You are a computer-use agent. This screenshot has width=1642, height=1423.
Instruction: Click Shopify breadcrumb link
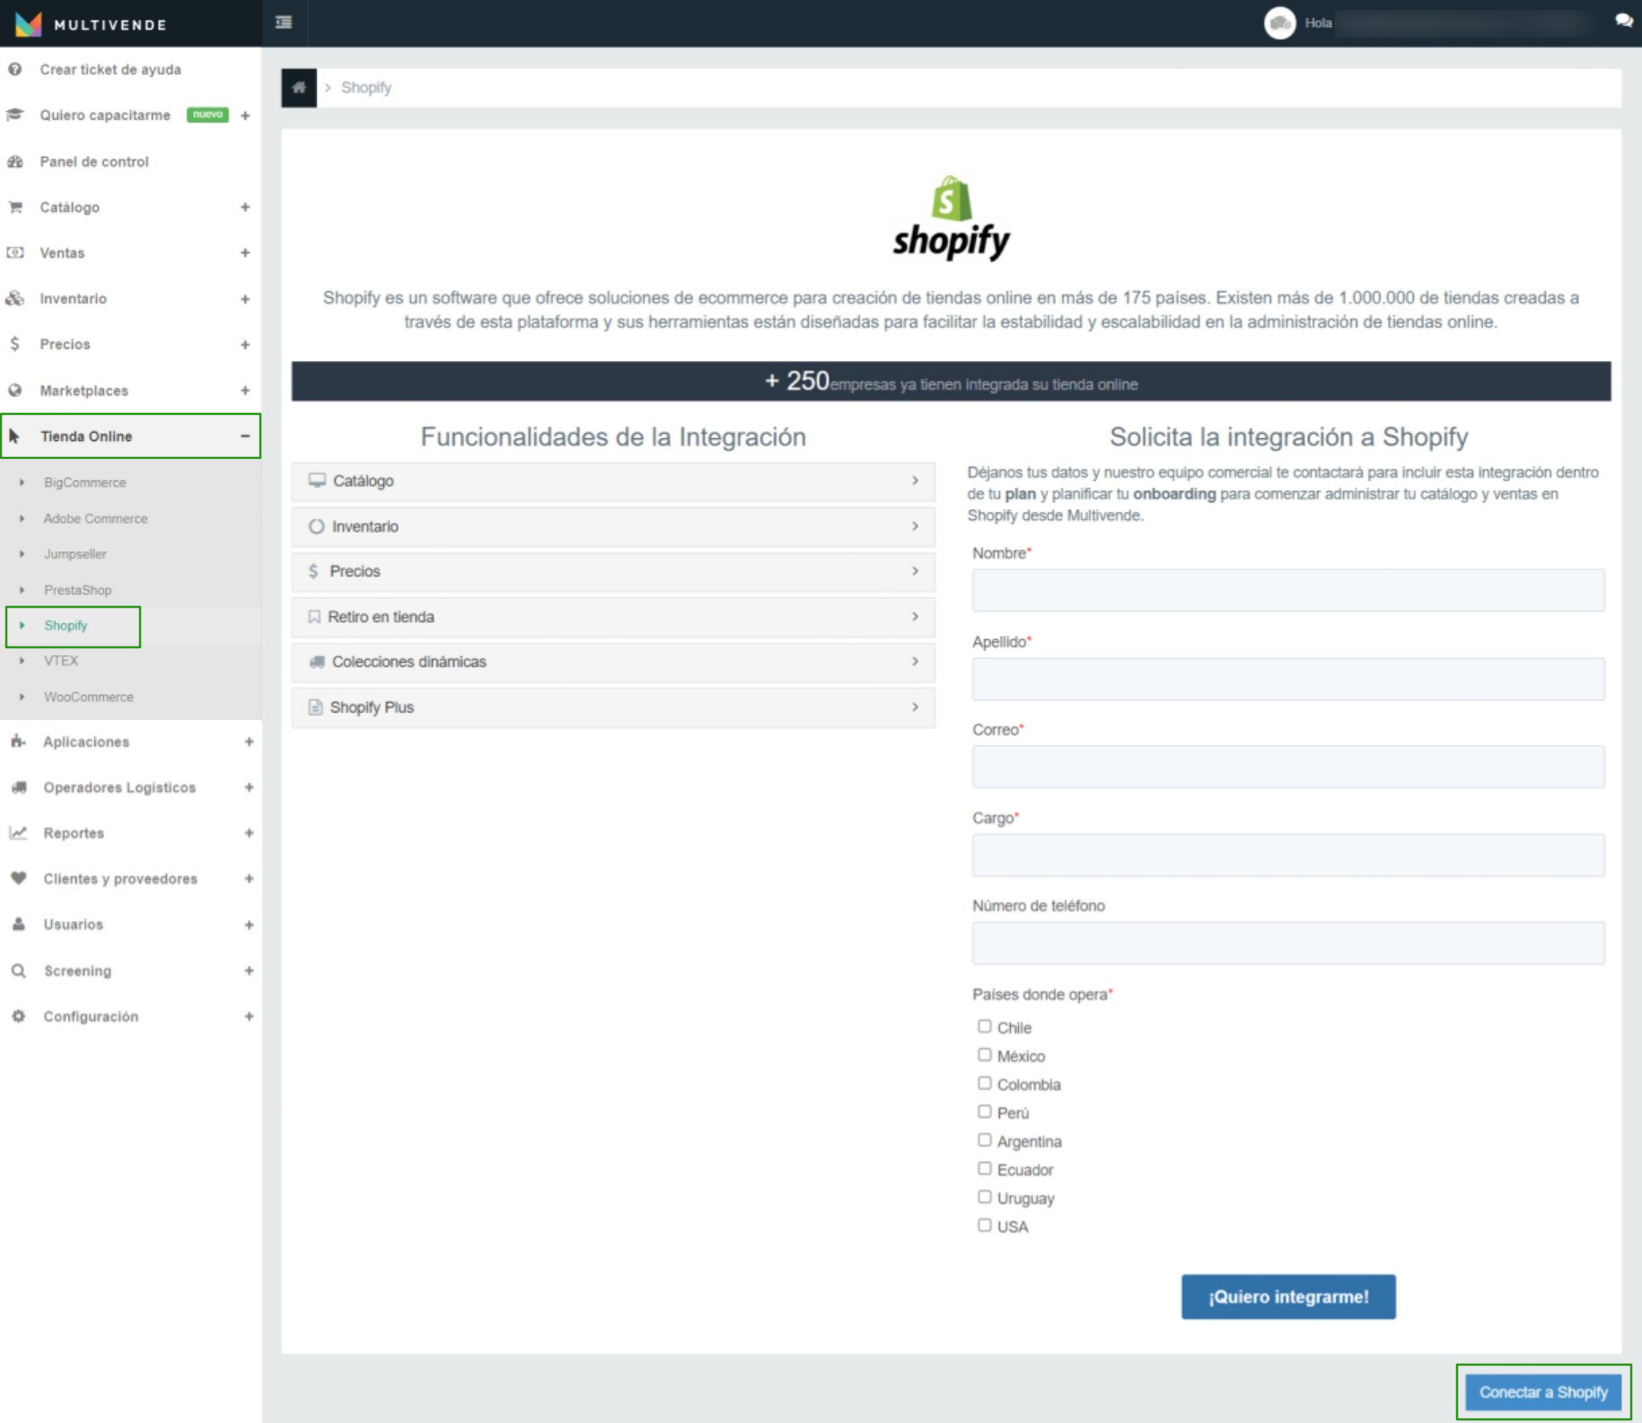[366, 87]
